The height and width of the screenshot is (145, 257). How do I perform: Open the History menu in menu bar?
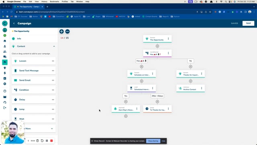point(44,2)
